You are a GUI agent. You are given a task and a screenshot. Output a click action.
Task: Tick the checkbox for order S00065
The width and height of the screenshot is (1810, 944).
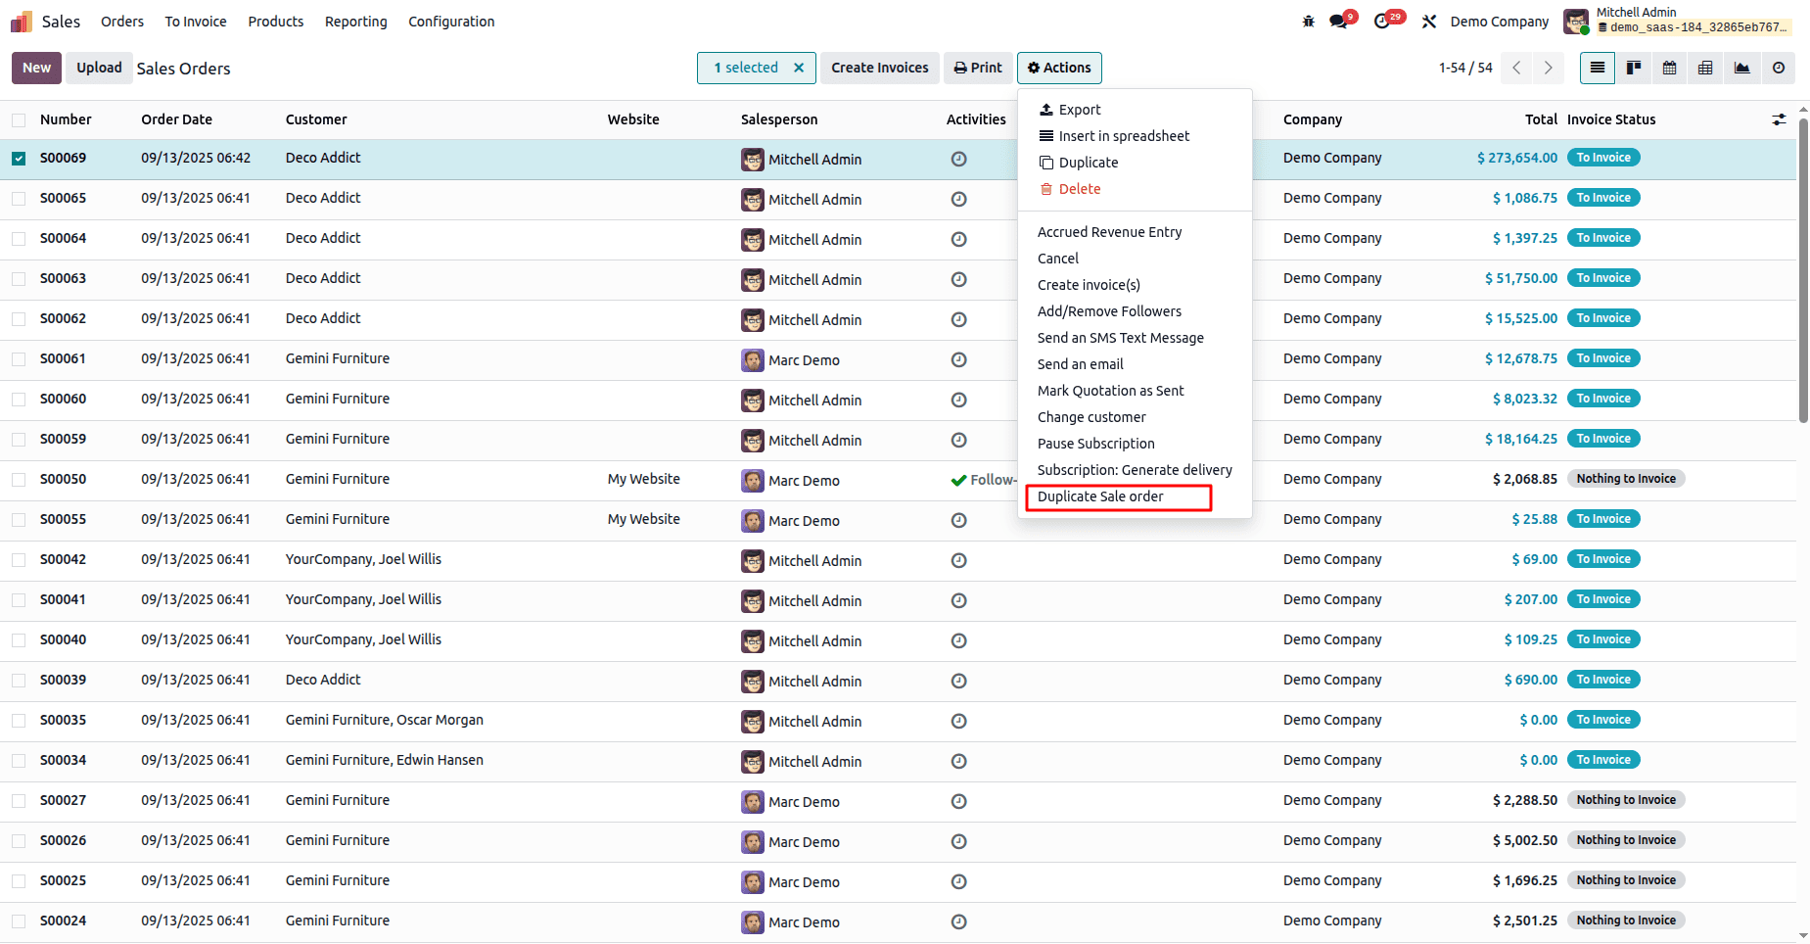click(x=19, y=199)
